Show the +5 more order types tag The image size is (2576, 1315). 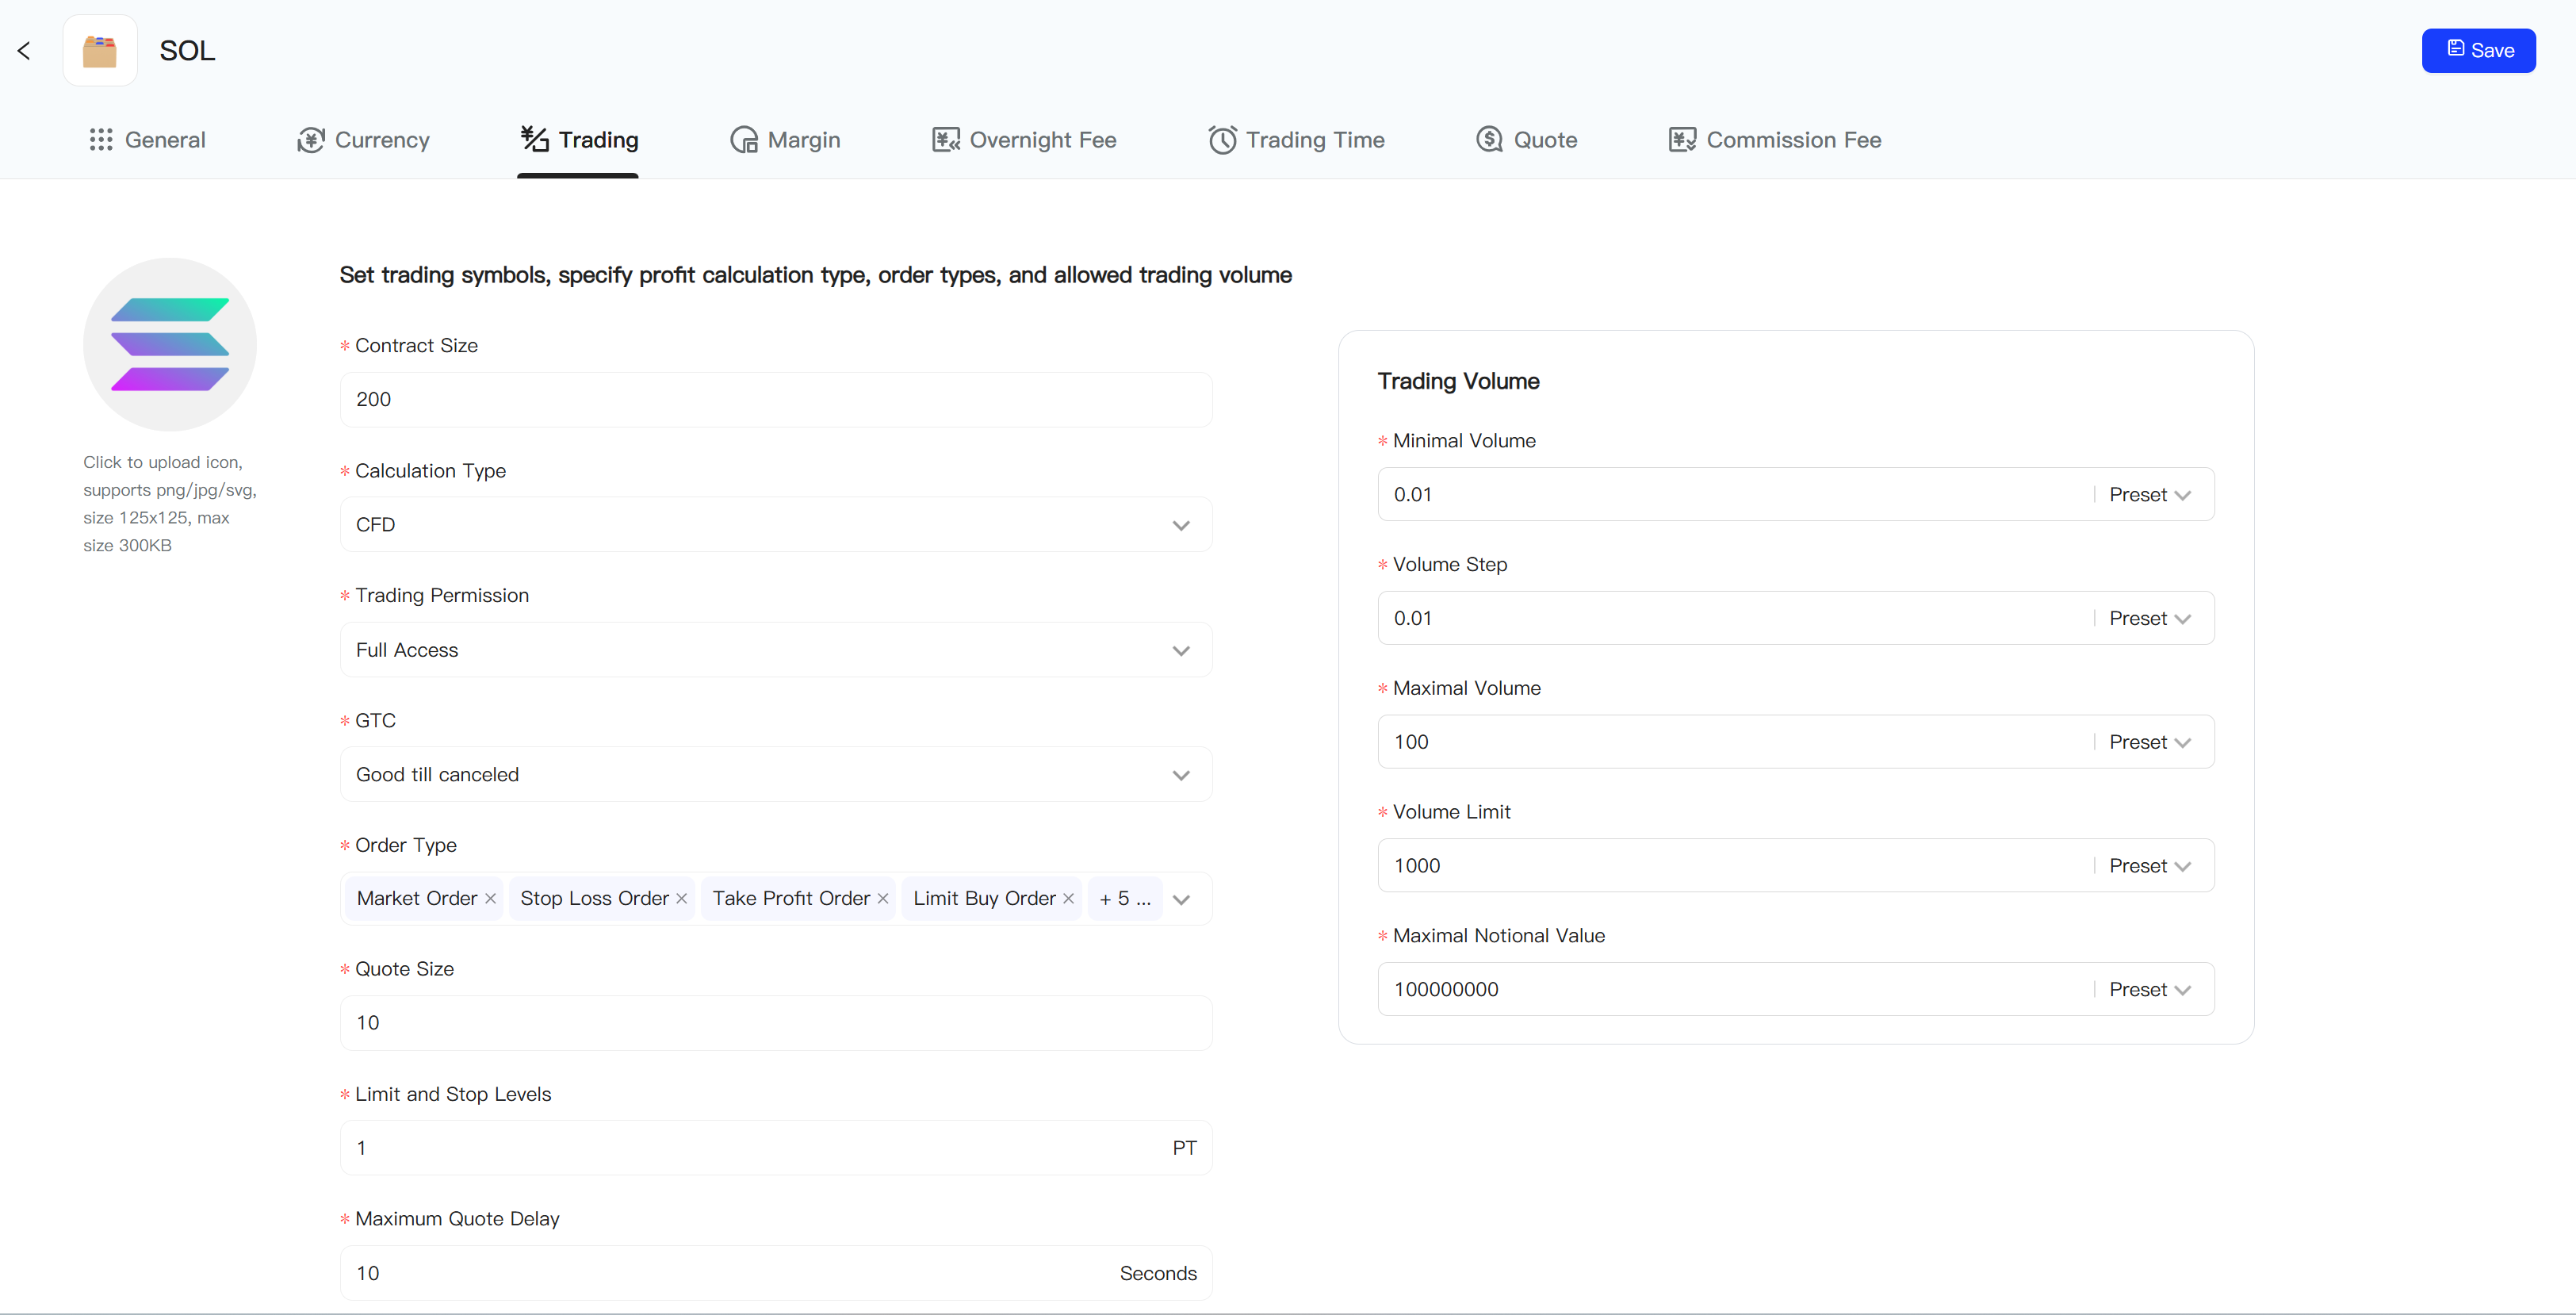click(1125, 899)
